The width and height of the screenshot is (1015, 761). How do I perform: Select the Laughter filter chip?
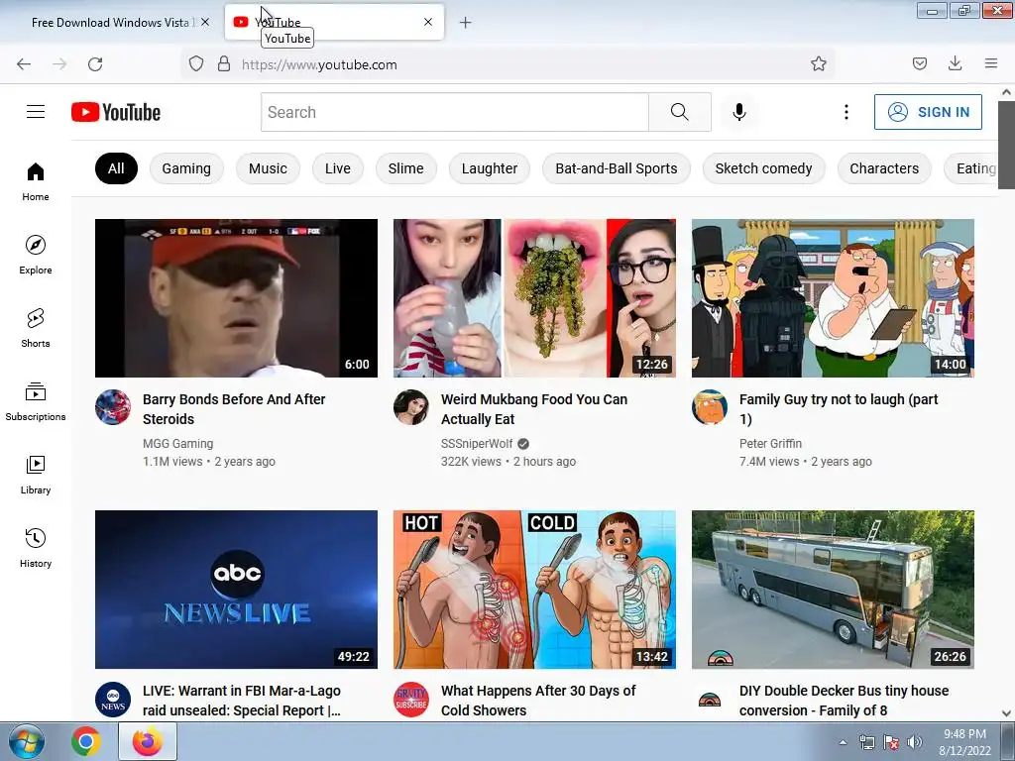click(490, 168)
